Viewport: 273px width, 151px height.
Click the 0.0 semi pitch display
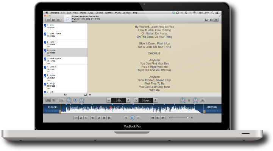[x=146, y=100]
